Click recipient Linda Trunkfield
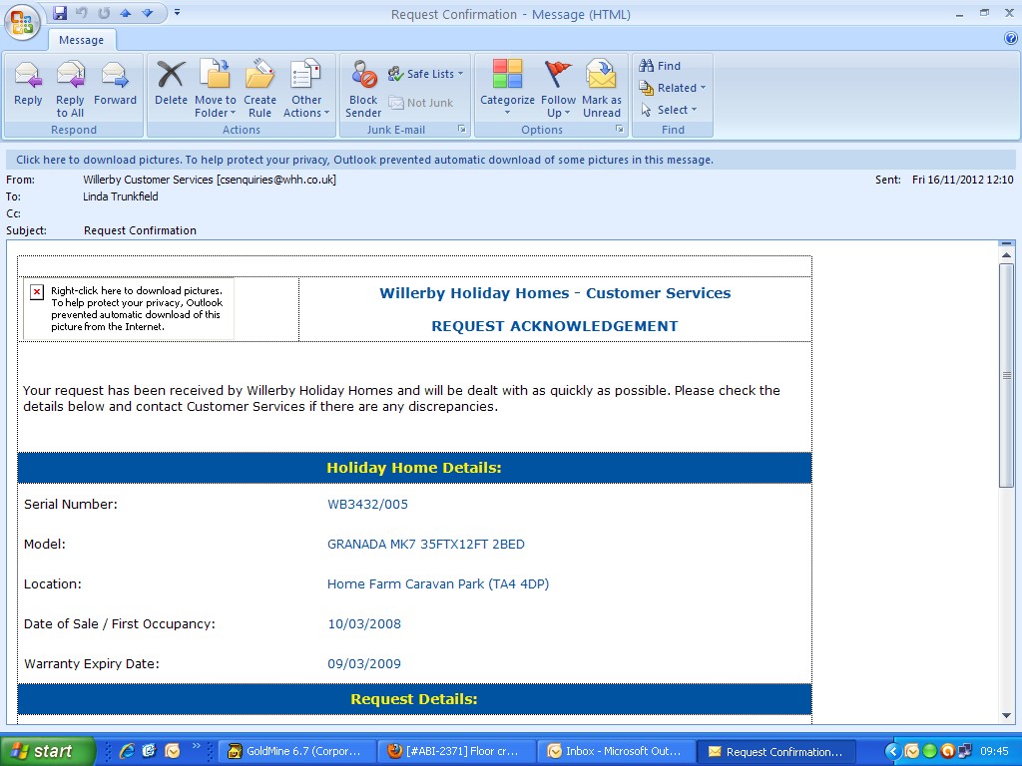 [x=121, y=196]
